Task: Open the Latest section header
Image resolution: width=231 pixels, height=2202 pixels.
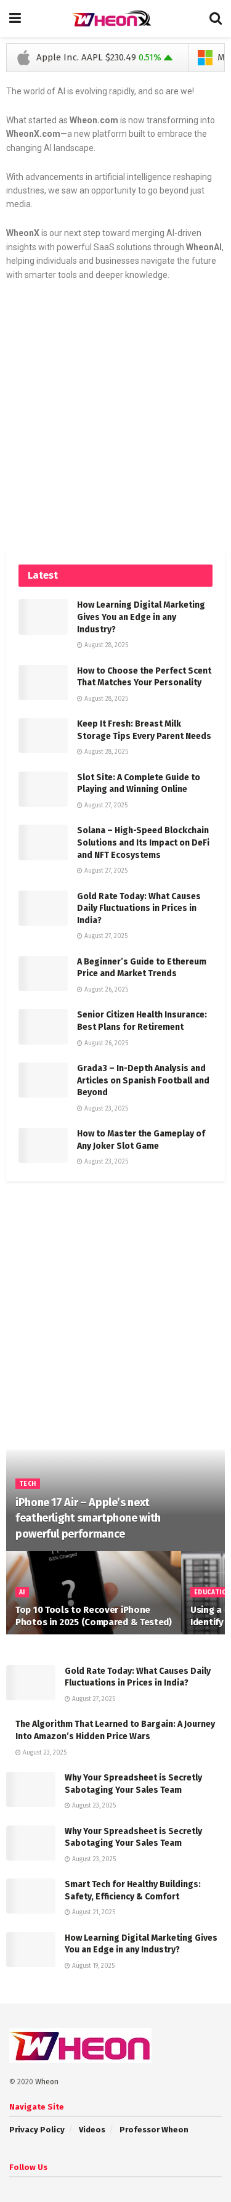Action: coord(116,575)
